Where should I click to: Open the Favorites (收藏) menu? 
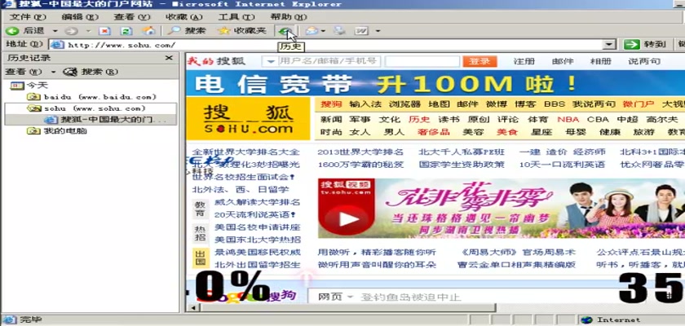[x=184, y=17]
